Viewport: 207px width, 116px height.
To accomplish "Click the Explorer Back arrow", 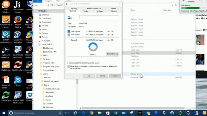I will (x=37, y=5).
